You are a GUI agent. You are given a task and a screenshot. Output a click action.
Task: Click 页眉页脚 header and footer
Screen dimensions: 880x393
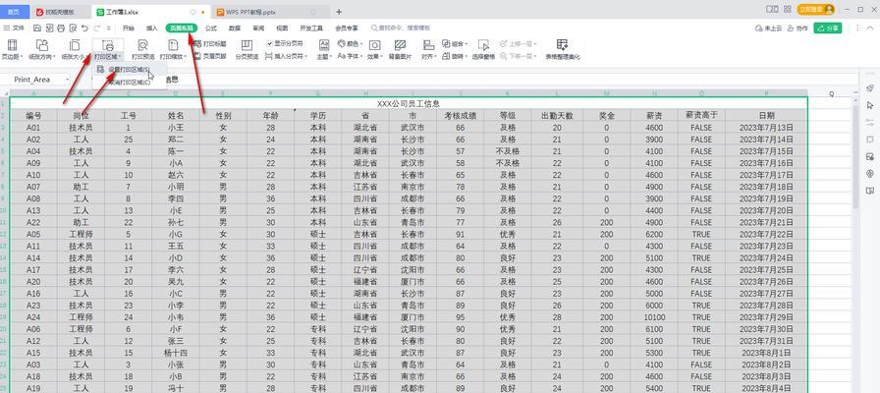[210, 56]
